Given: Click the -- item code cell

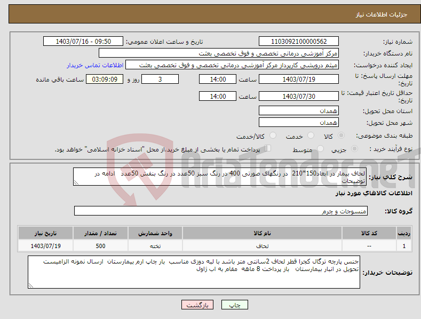Looking at the screenshot, I should 369,246.
